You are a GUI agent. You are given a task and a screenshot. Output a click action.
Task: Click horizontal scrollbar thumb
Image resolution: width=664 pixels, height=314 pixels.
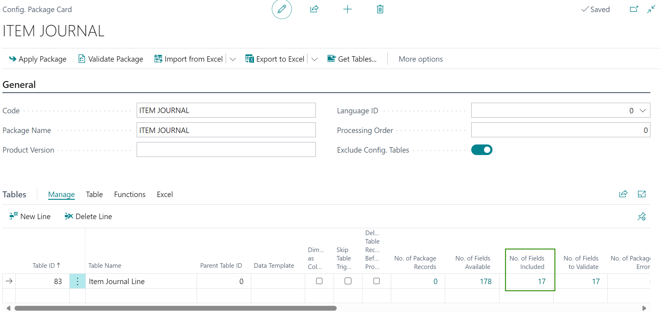coord(175,308)
